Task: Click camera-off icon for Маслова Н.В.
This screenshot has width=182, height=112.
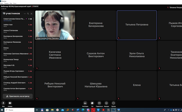Action: 31,65
